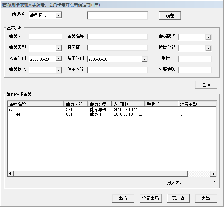Select the member row named das
Viewport: 224px width, 207px height.
tap(12, 110)
